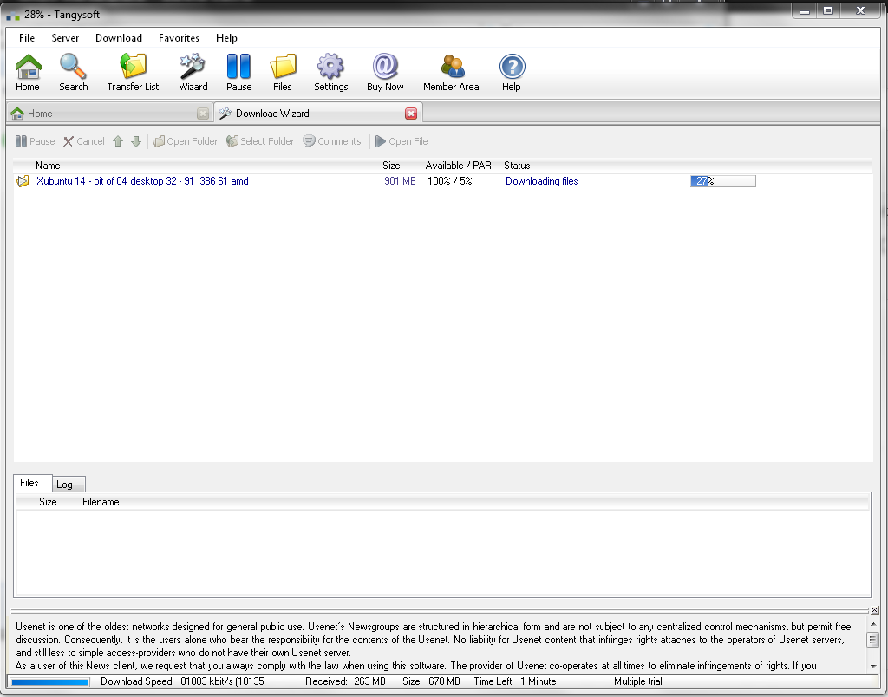Cancel the selected download

84,141
